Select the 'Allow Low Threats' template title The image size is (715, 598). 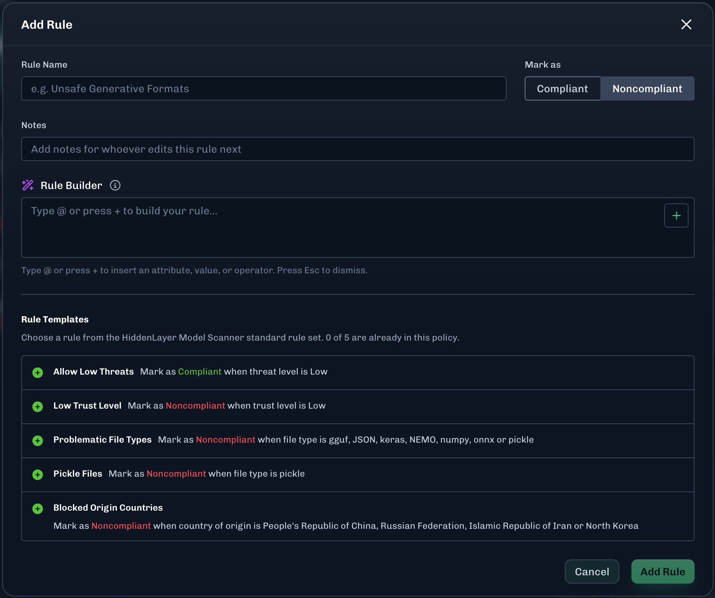click(x=93, y=372)
